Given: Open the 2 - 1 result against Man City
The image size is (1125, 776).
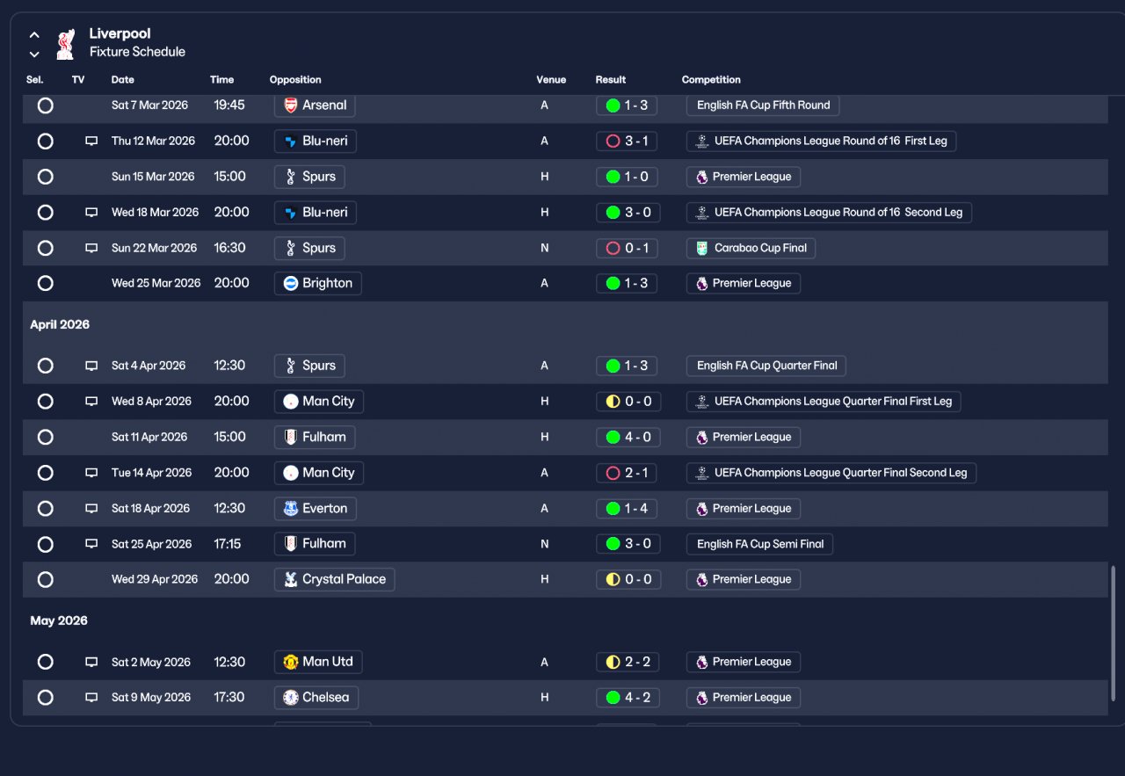Looking at the screenshot, I should [627, 473].
